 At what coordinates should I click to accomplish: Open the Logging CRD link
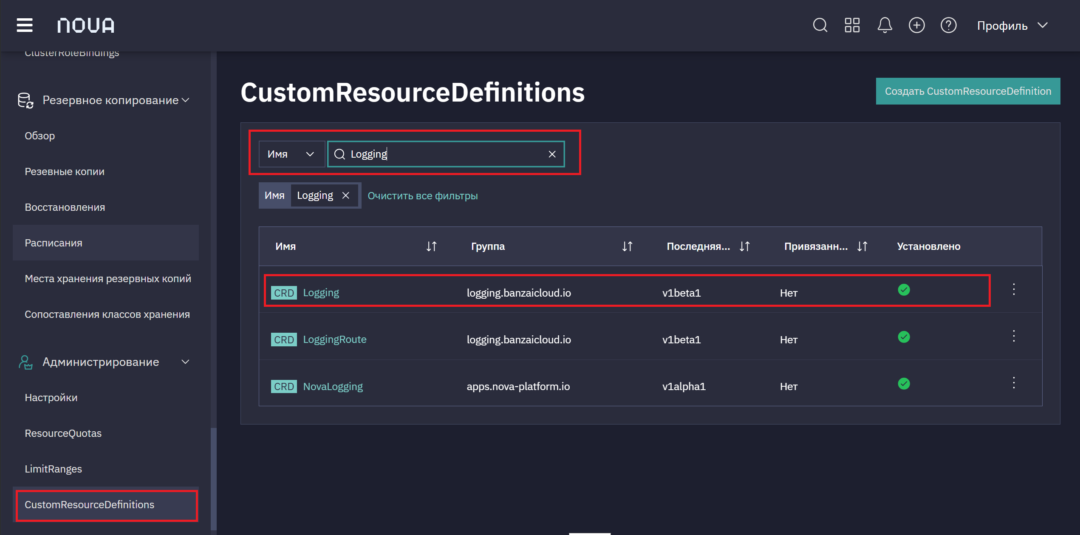point(321,293)
